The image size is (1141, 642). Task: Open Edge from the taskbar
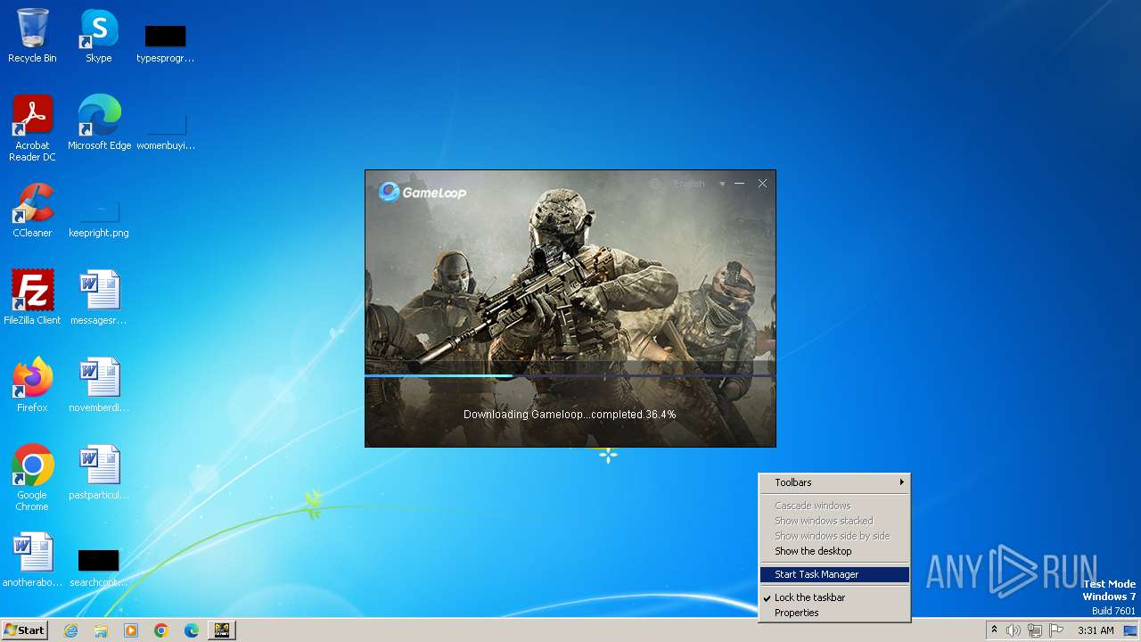click(x=192, y=630)
